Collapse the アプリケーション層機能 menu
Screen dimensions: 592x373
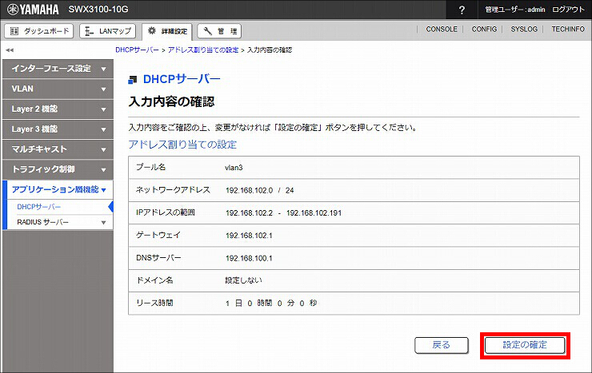pyautogui.click(x=58, y=189)
